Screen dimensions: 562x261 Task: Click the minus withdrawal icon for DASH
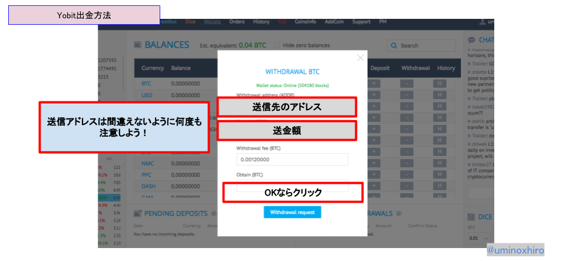coord(406,186)
